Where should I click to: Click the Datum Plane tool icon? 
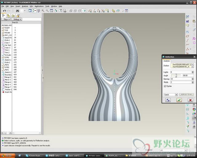coord(187,36)
